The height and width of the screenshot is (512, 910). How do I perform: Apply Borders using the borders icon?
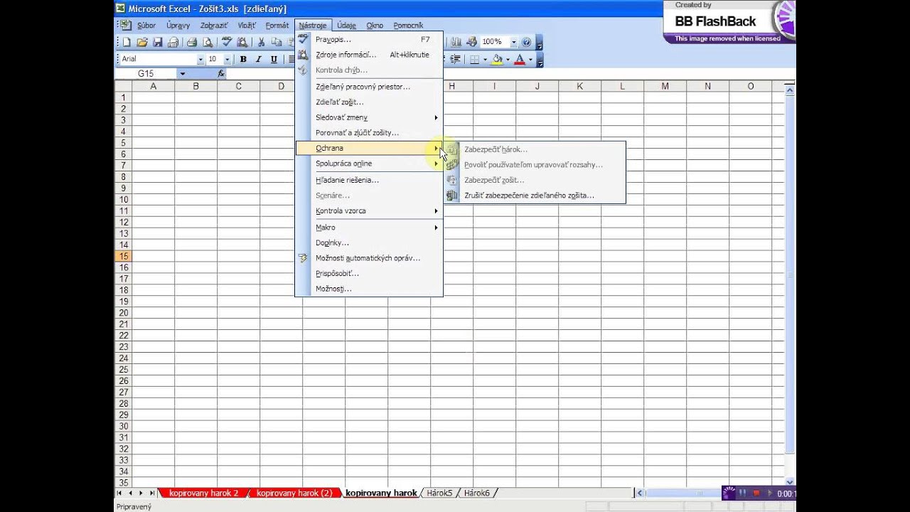(475, 59)
